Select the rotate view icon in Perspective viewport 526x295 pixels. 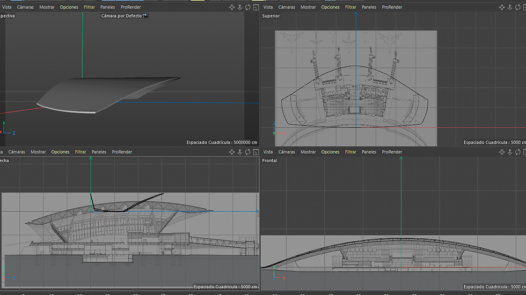tap(247, 7)
